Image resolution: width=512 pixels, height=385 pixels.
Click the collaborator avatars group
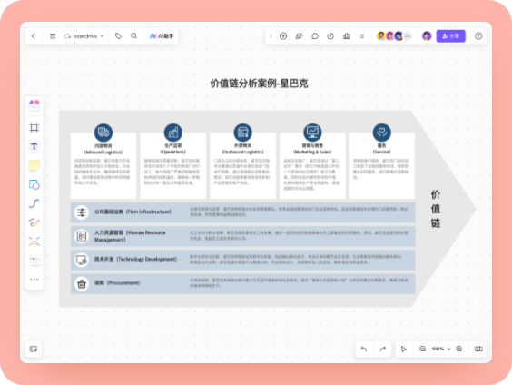pyautogui.click(x=394, y=36)
